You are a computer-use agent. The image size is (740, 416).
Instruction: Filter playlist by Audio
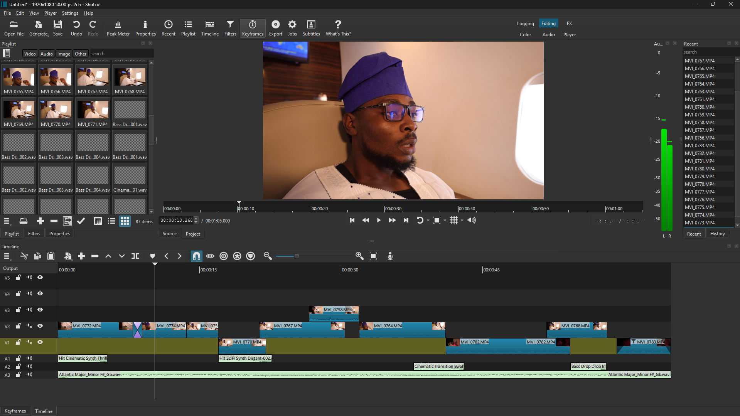[46, 54]
